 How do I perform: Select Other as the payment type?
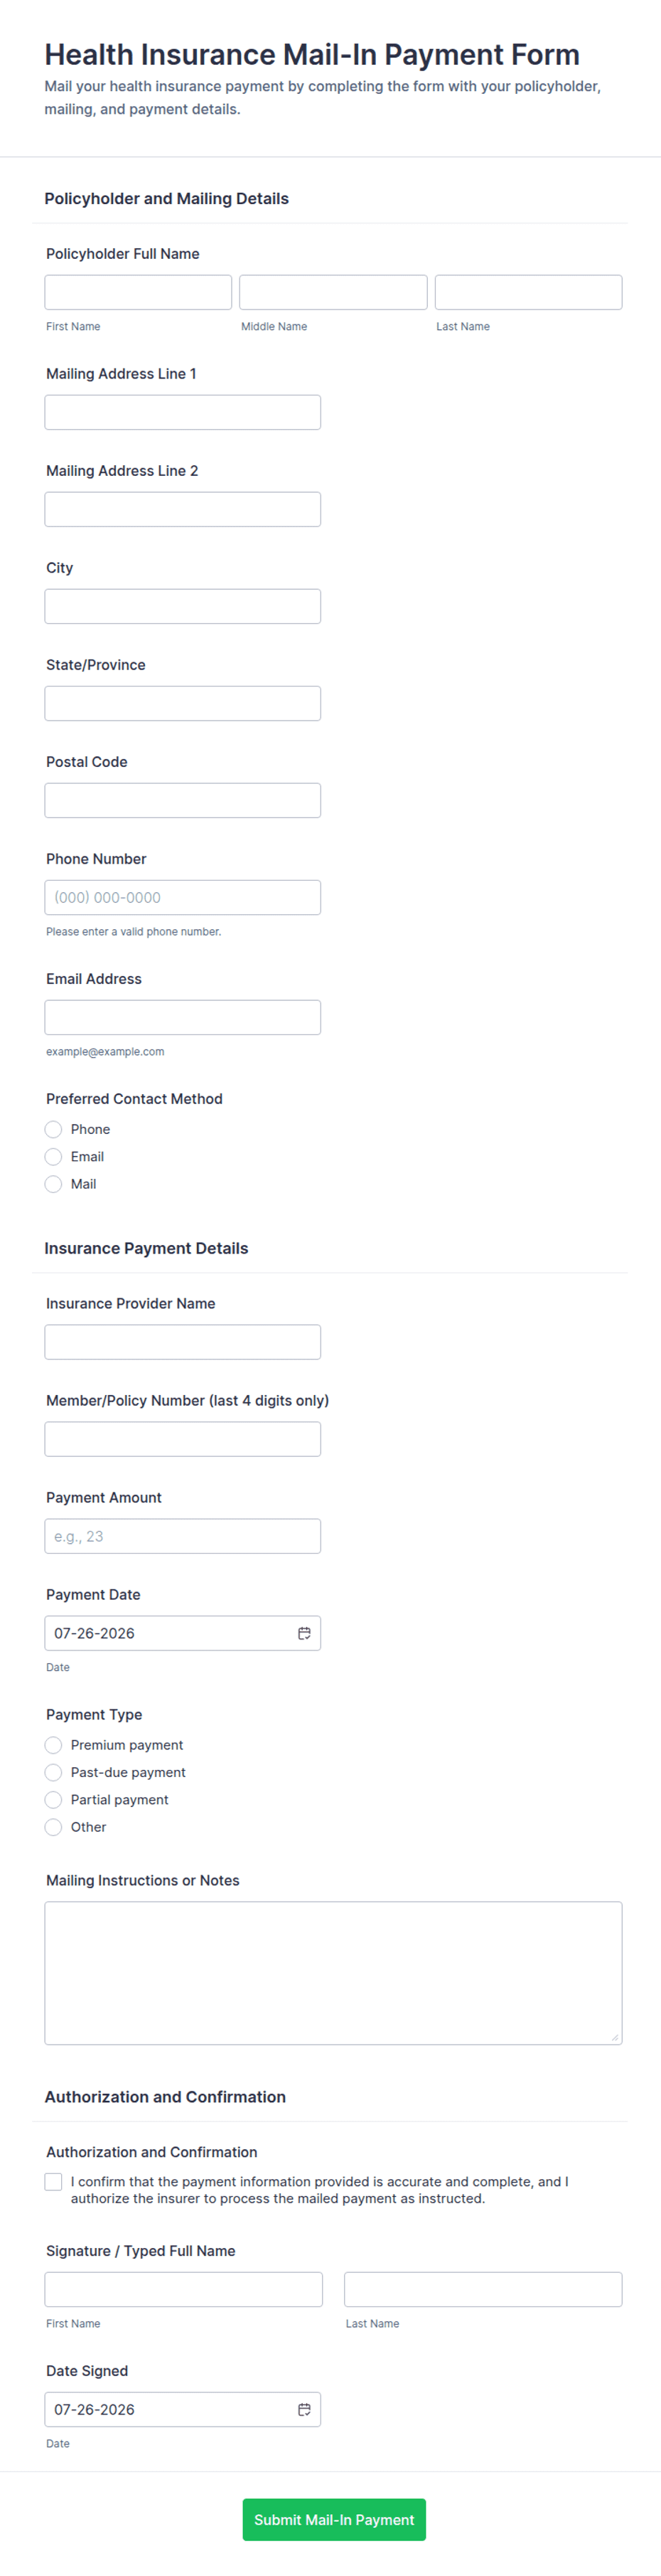[54, 1827]
